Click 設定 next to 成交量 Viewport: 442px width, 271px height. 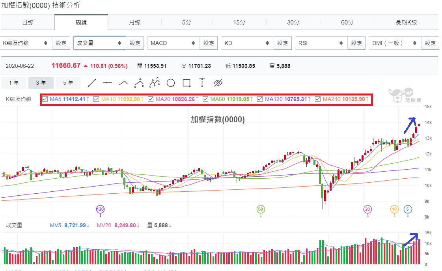(x=135, y=43)
